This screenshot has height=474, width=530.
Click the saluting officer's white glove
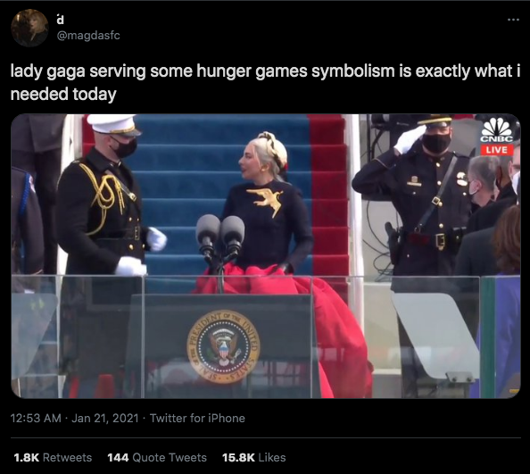[x=409, y=139]
